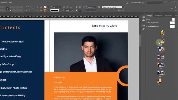Open control panel settings gear
Viewport: 178px width, 100px height.
tap(175, 7)
